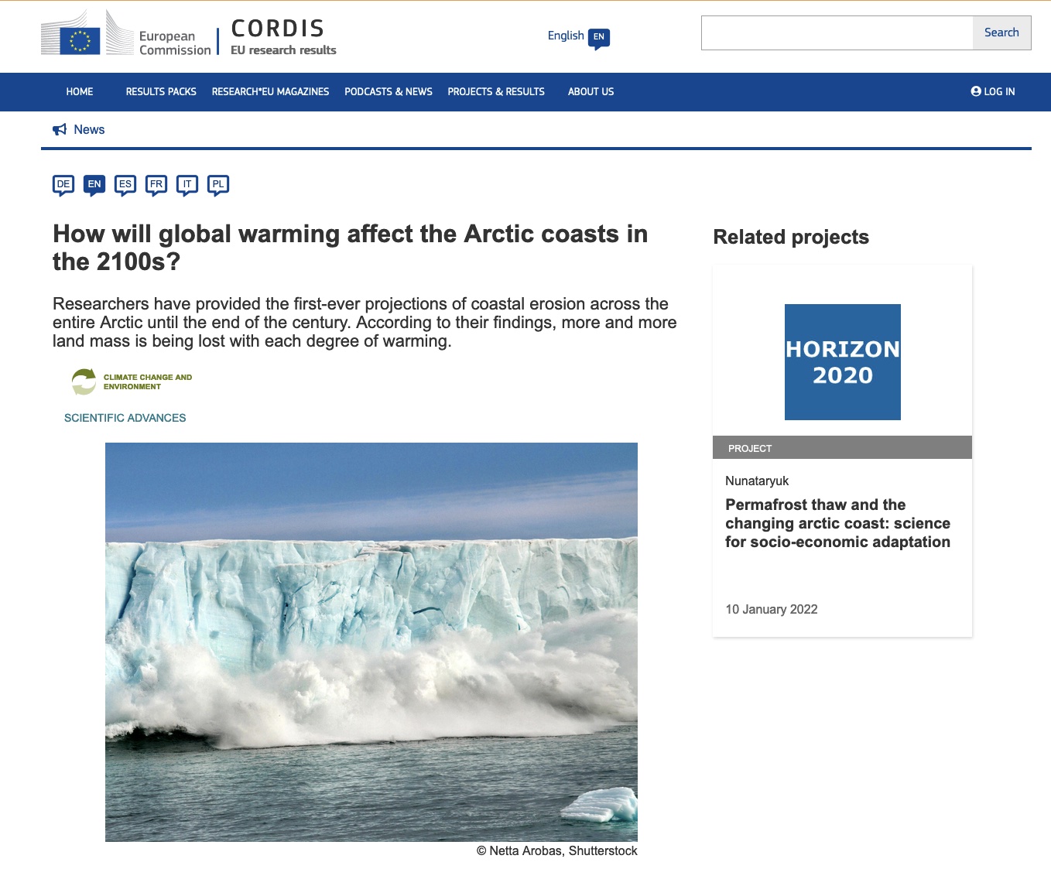Image resolution: width=1051 pixels, height=893 pixels.
Task: Open the PODCASTS & NEWS section
Action: click(389, 91)
